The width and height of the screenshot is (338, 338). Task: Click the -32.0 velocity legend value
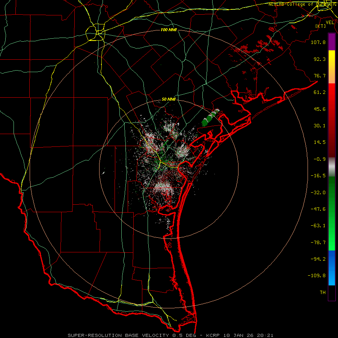[x=318, y=193]
